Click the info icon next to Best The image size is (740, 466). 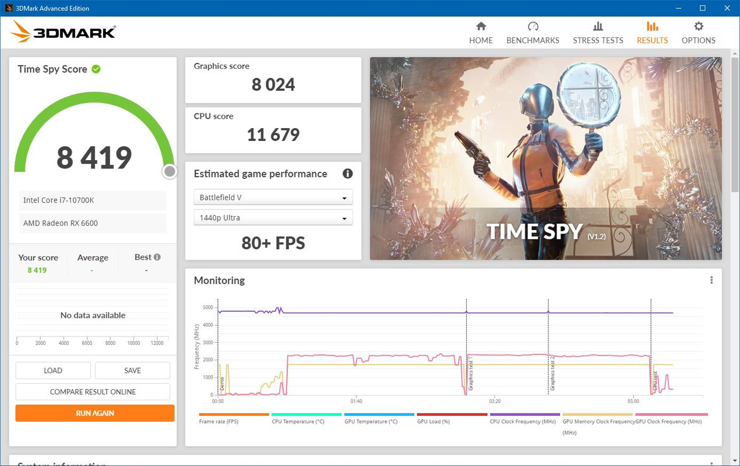157,257
